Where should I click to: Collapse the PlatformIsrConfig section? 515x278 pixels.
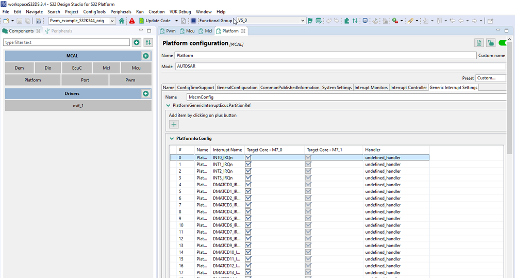pos(172,139)
